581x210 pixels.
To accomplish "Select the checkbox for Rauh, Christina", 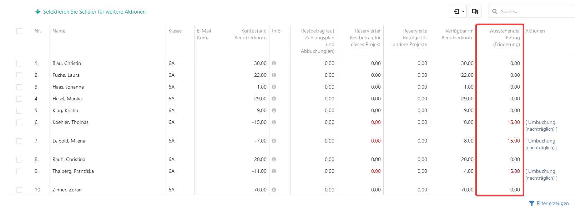I will (x=19, y=160).
